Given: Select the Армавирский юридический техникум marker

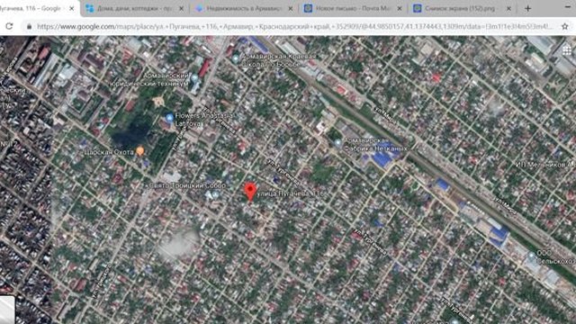Looking at the screenshot, I should (x=194, y=78).
